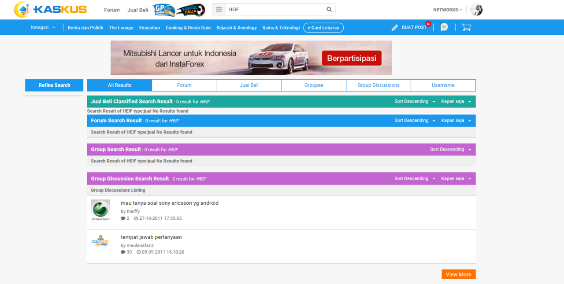The image size is (564, 284).
Task: Open the Kaskus chat bubble icon
Action: (444, 27)
